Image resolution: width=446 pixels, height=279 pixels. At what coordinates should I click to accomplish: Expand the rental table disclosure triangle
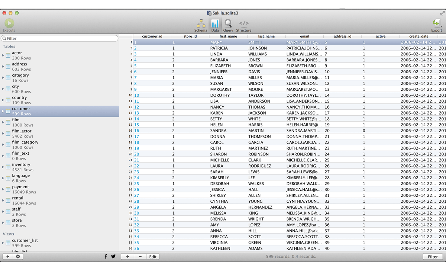[3, 201]
